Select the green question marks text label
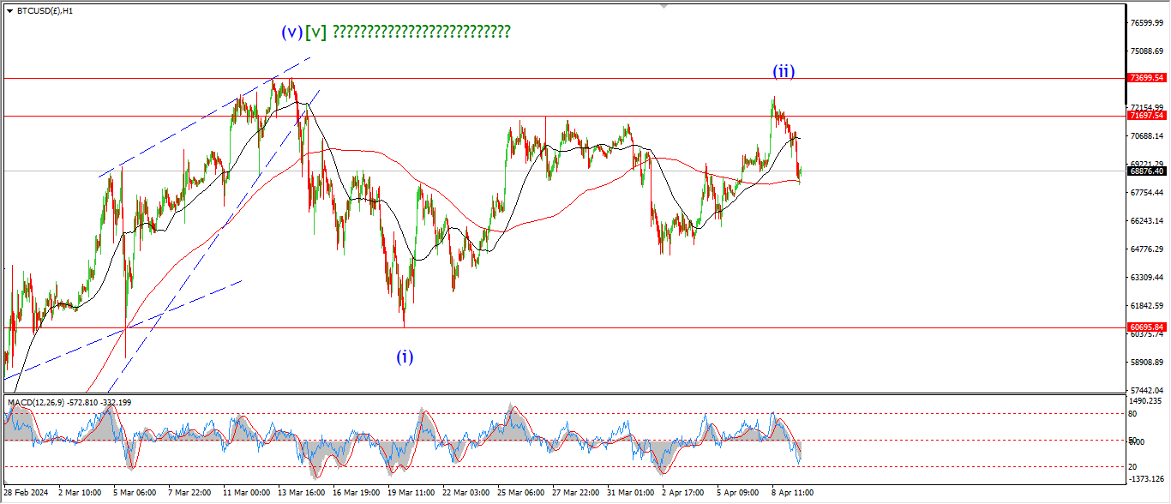 point(421,33)
